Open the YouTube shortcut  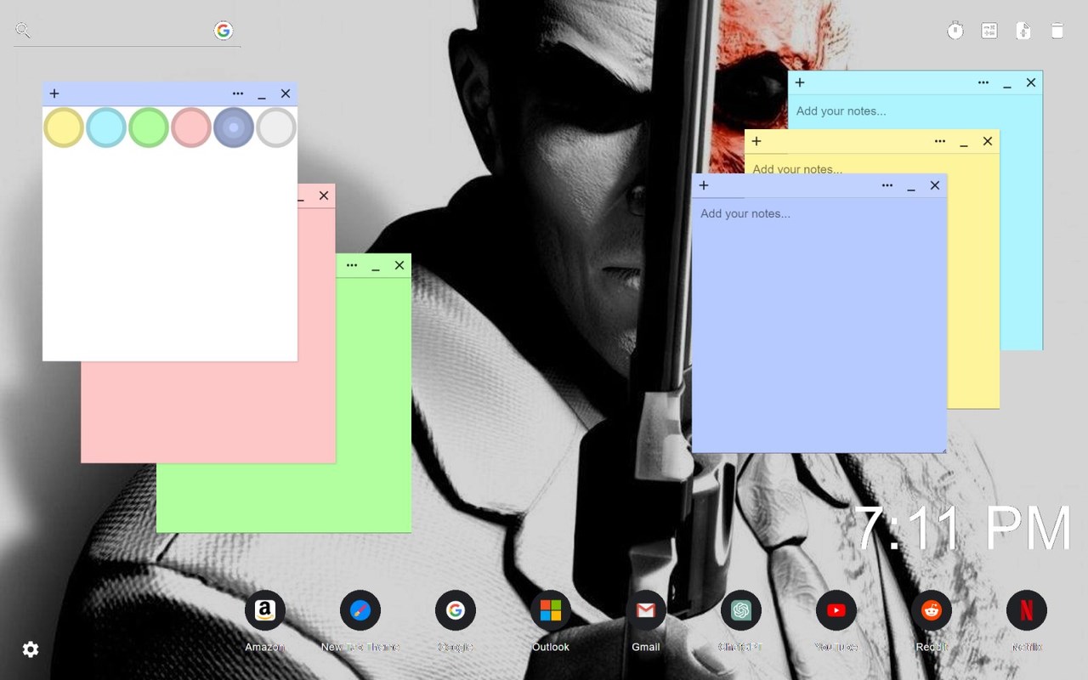point(836,610)
